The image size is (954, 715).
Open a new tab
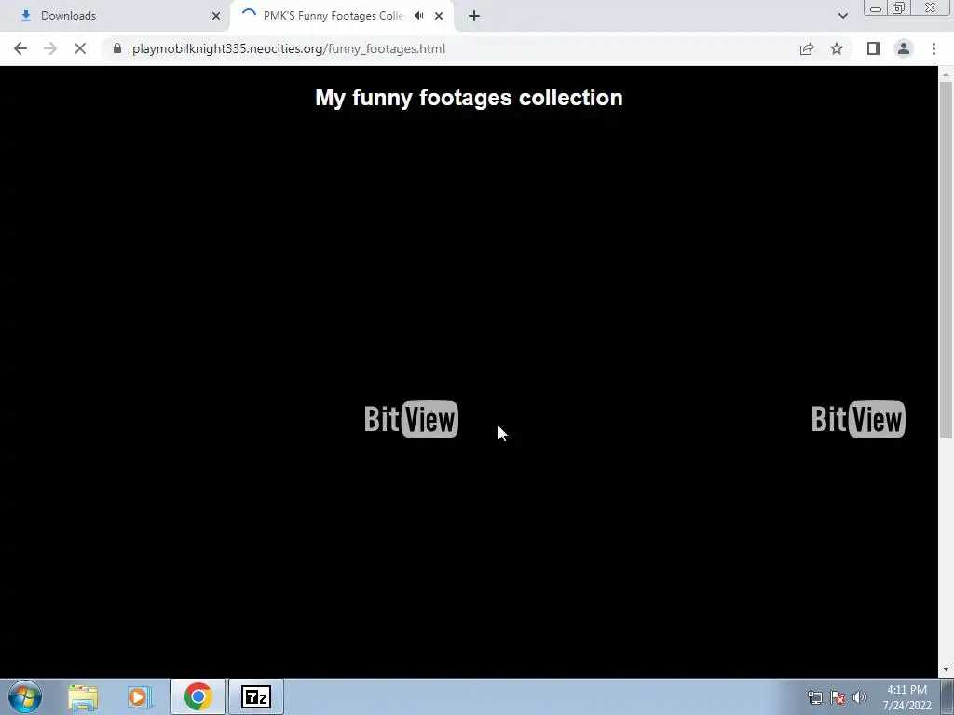[474, 16]
